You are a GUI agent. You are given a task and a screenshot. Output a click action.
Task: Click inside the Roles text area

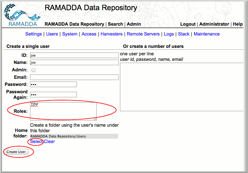point(63,111)
